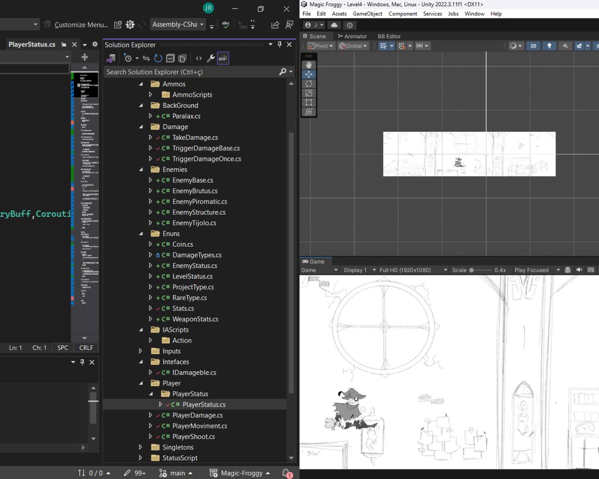
Task: Open the Play Focused dropdown
Action: point(533,269)
